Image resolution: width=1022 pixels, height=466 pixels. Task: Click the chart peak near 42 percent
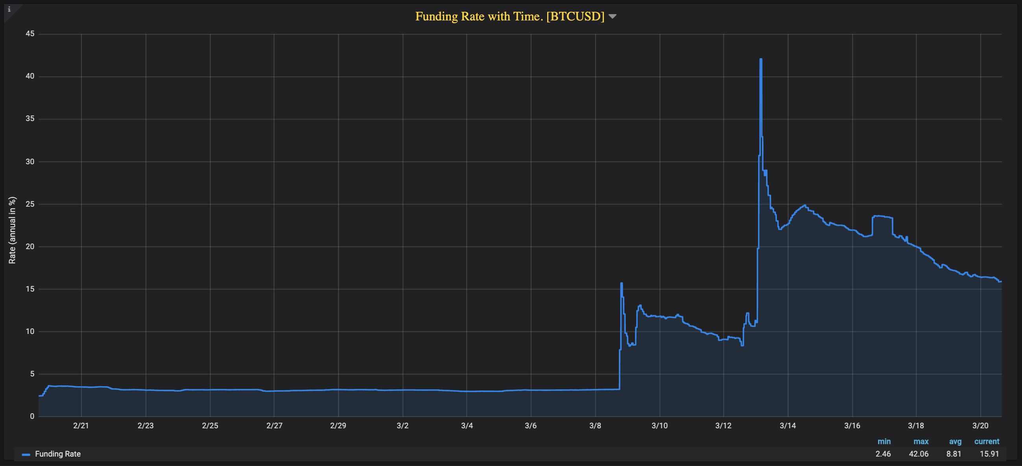coord(760,59)
